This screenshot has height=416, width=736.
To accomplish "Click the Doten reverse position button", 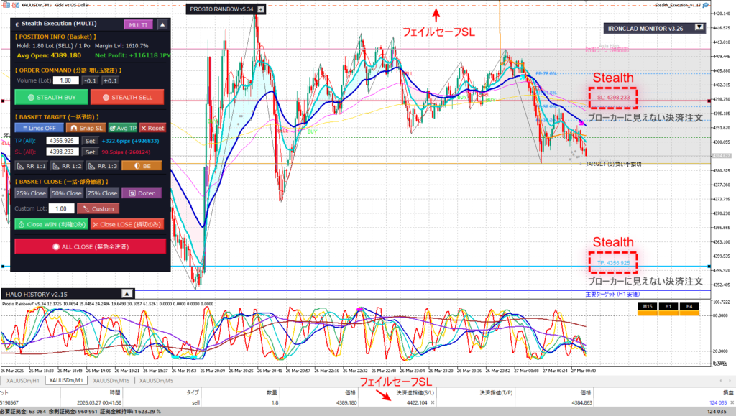I will pos(142,193).
